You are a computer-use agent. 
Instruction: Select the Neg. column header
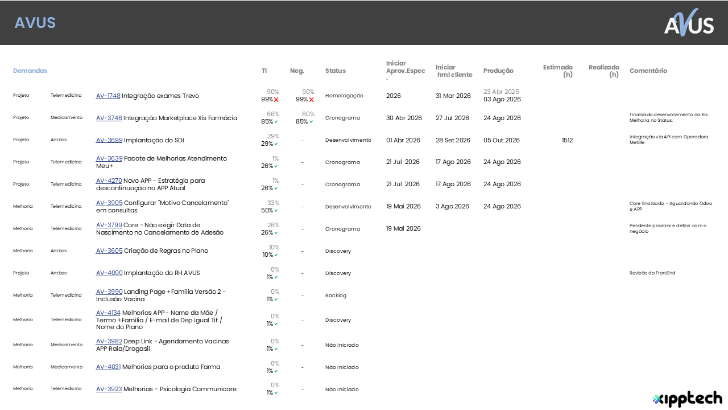297,71
